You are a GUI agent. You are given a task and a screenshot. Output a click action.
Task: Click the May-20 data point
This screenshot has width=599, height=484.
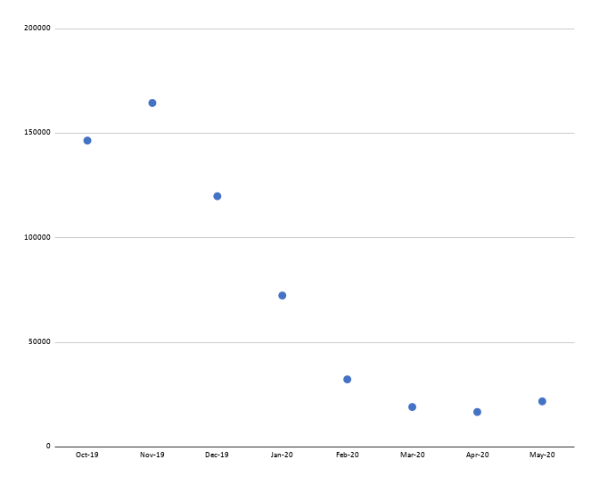[x=542, y=401]
